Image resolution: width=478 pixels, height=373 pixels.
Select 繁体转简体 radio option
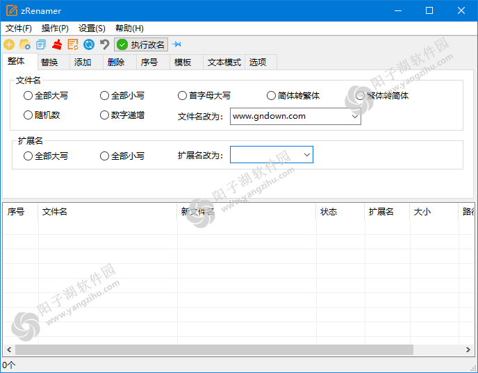(x=382, y=96)
